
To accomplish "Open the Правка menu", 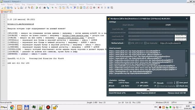I will (10, 4).
